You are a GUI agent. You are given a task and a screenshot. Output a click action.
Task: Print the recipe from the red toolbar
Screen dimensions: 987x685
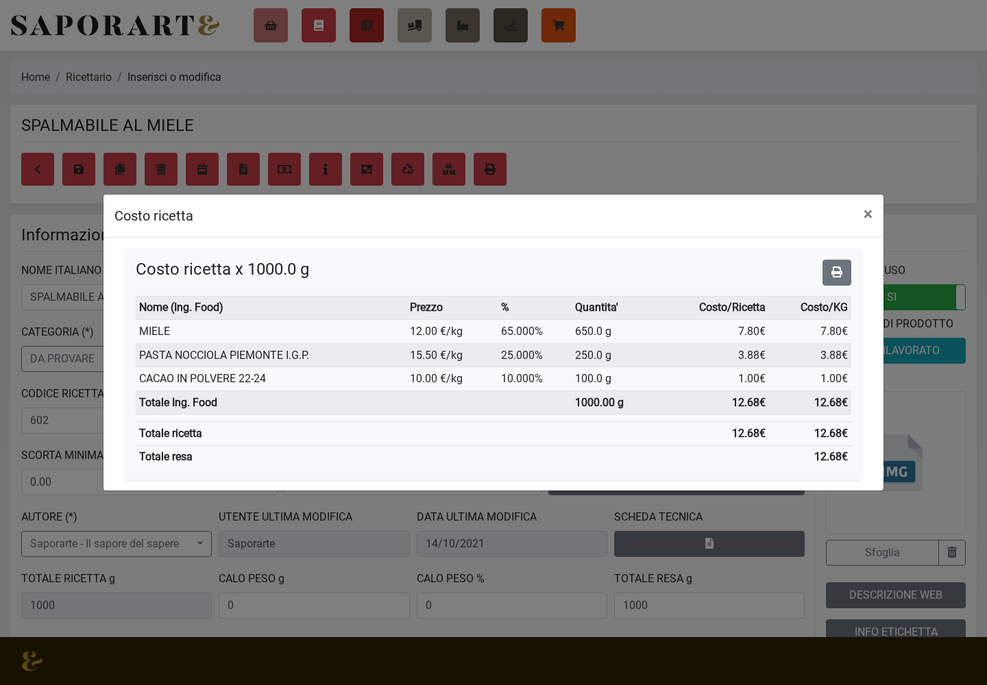tap(490, 169)
